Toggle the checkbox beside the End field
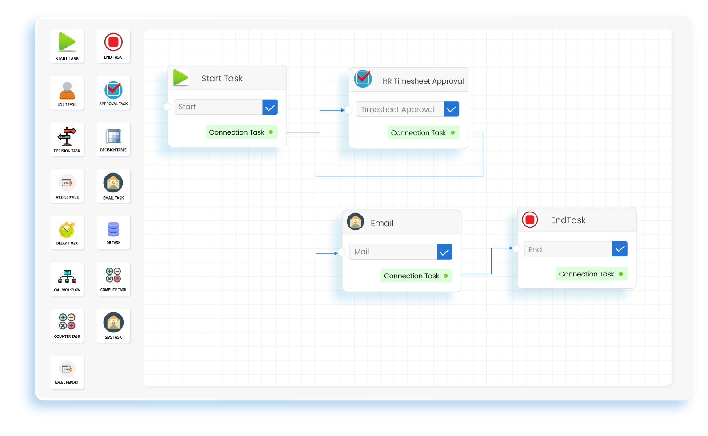This screenshot has width=708, height=436. coord(620,249)
